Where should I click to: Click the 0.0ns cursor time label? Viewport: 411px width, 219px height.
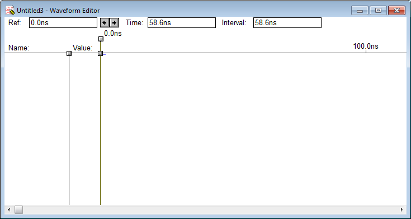tap(113, 34)
